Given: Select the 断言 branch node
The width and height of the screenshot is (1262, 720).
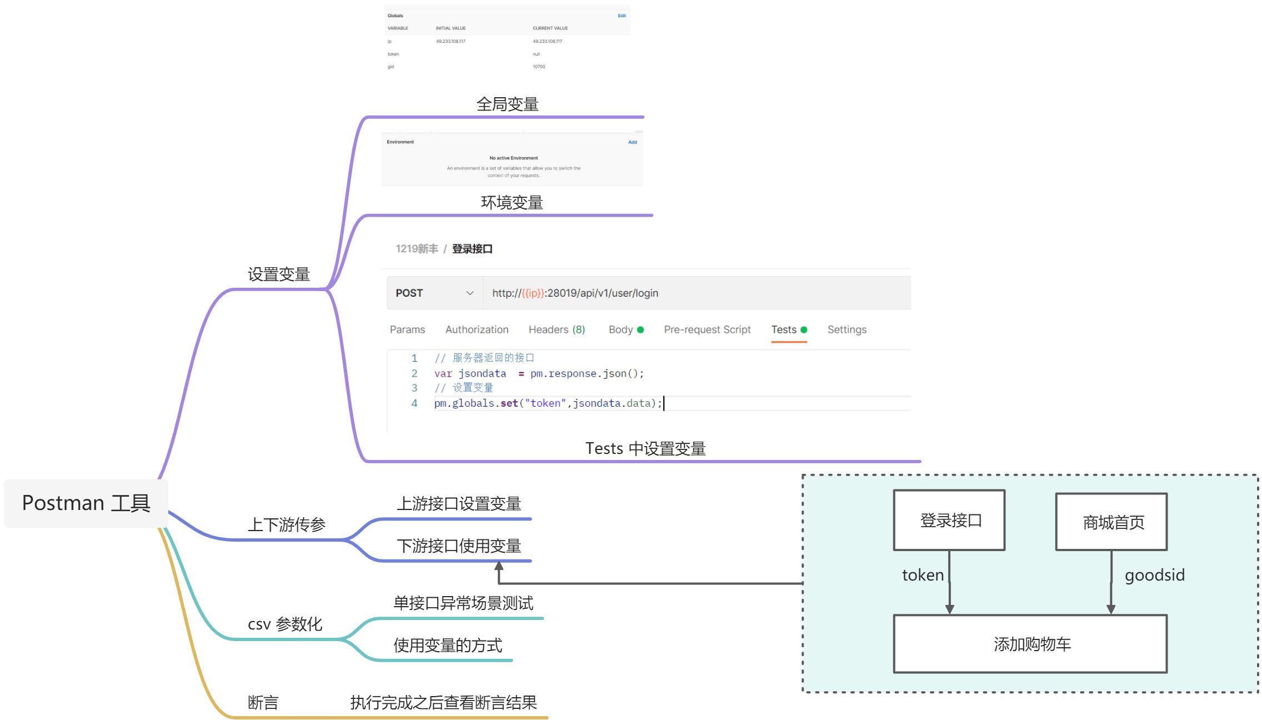Looking at the screenshot, I should pyautogui.click(x=263, y=703).
